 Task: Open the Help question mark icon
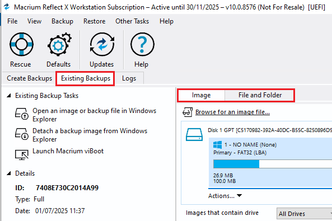click(x=142, y=44)
